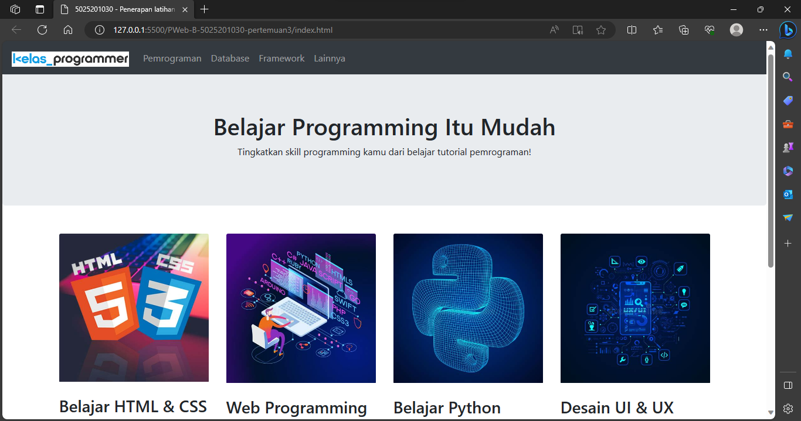This screenshot has height=421, width=801.
Task: Open the Favorites list icon
Action: coord(657,30)
